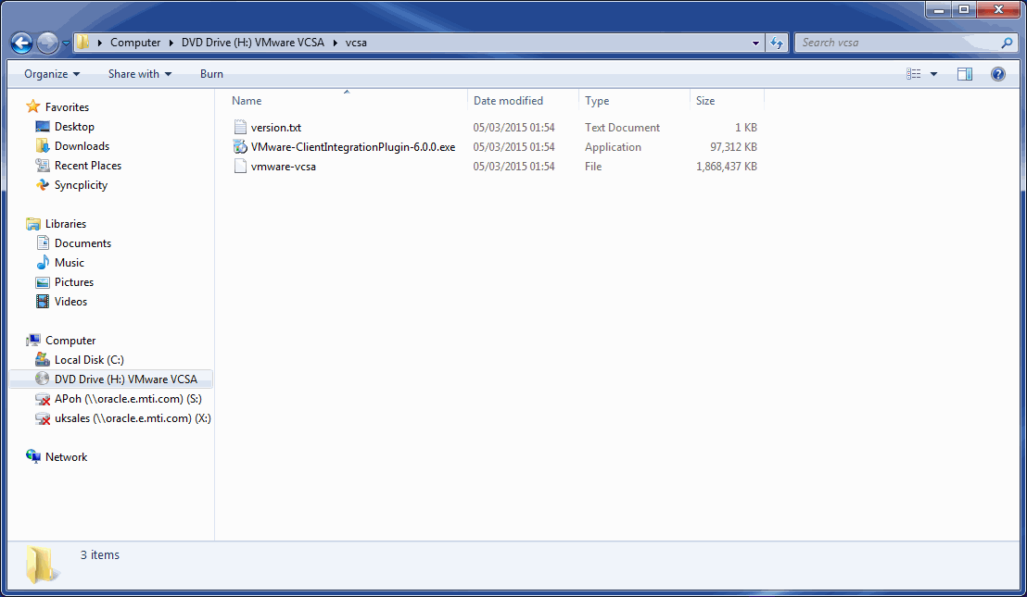Select the vmware-vcsa file
The height and width of the screenshot is (597, 1027).
click(x=283, y=167)
